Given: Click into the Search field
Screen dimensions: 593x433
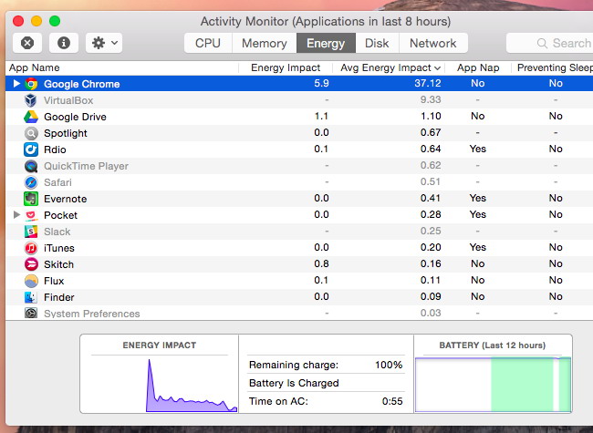Looking at the screenshot, I should click(x=552, y=43).
